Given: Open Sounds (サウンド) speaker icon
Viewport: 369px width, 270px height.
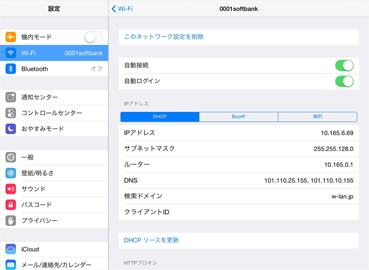Looking at the screenshot, I should point(11,189).
